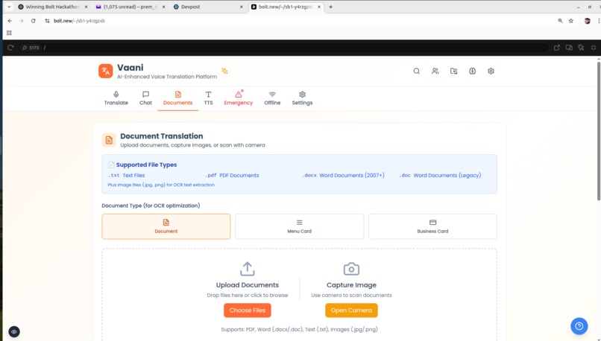
Task: Click the eye icon at bottom left
Action: [14, 332]
